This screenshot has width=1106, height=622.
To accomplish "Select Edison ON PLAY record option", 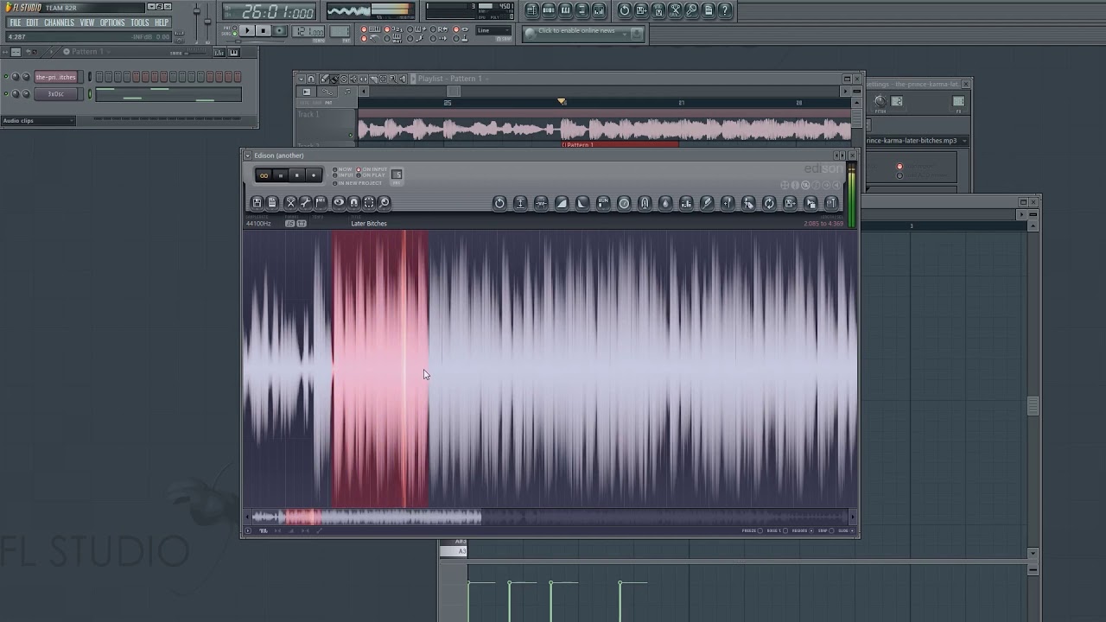I will (x=372, y=175).
